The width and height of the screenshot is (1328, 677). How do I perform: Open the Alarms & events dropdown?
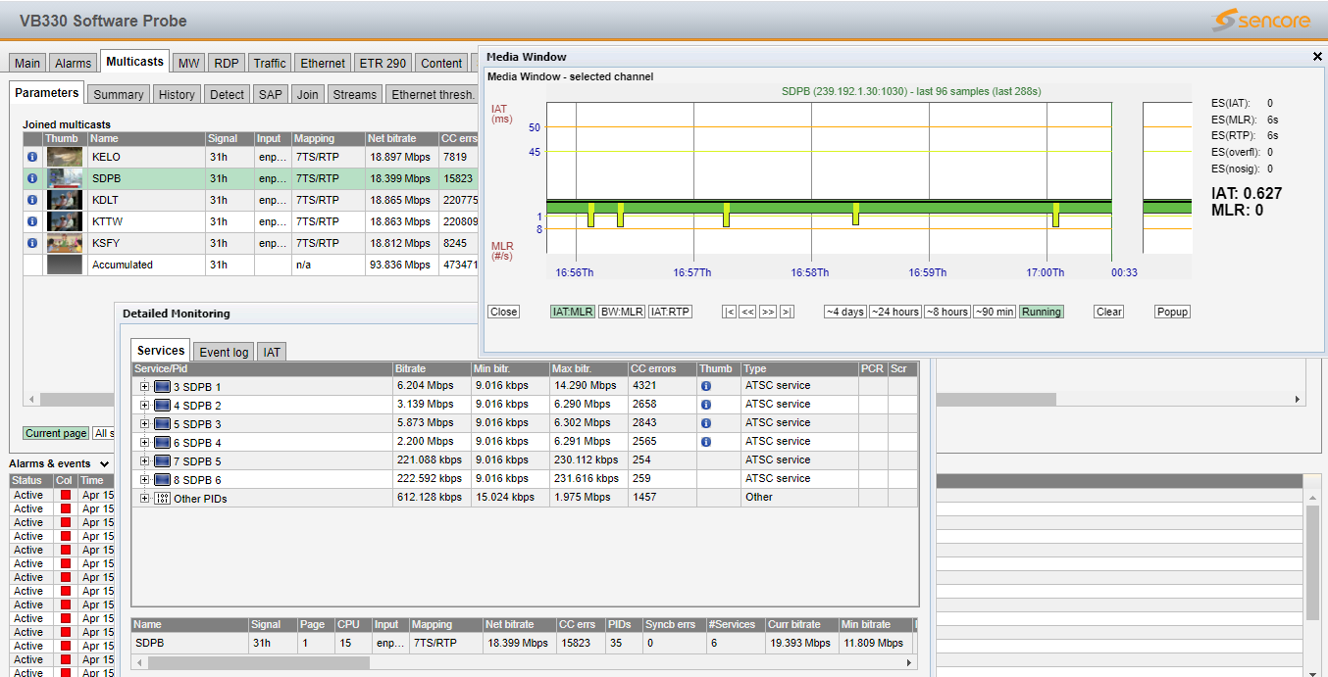tap(105, 463)
